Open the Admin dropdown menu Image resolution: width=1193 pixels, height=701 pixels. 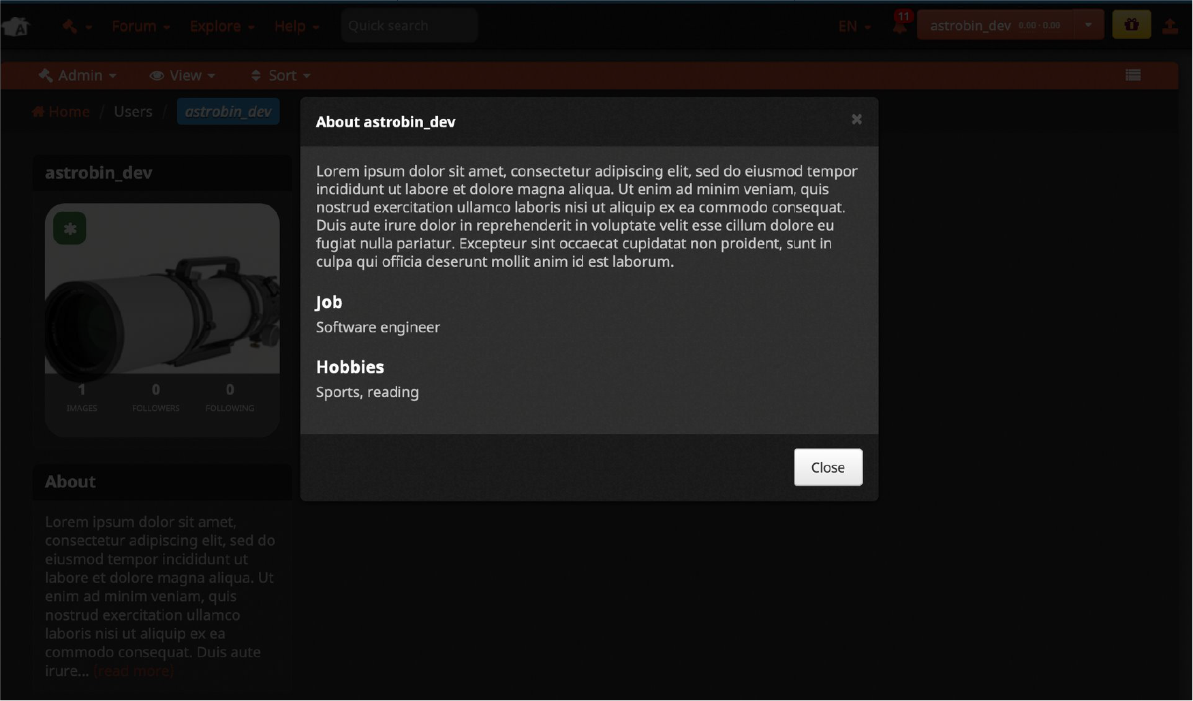(x=77, y=76)
